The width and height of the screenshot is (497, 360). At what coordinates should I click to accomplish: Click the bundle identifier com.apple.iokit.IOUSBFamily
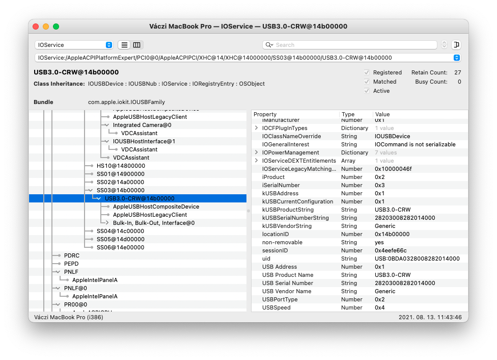point(126,102)
